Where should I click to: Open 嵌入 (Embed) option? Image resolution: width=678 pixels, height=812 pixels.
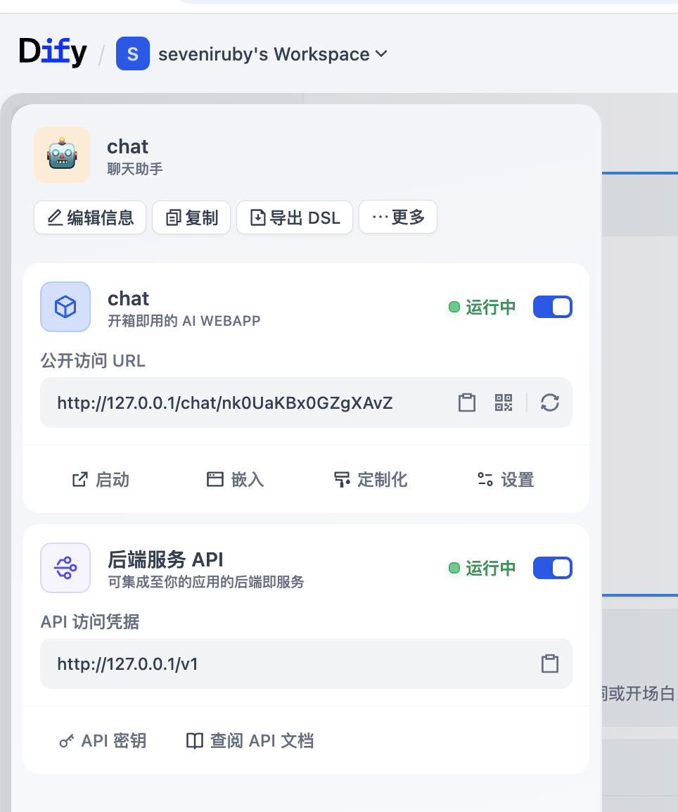tap(235, 480)
